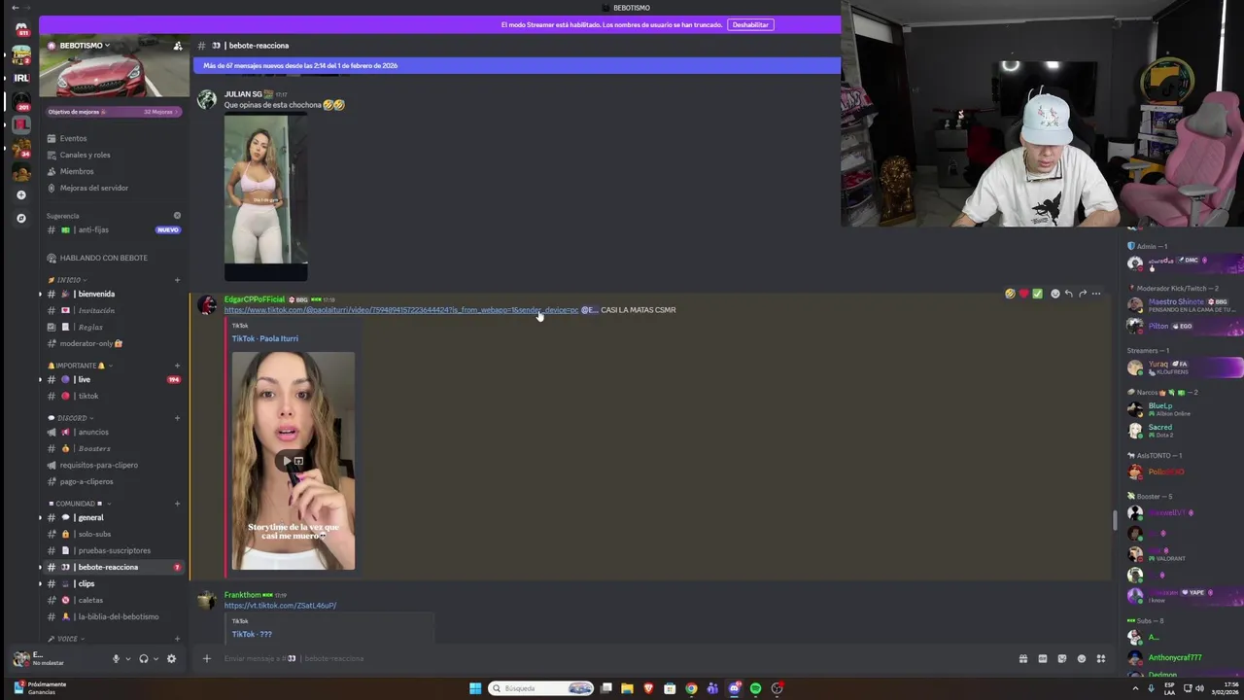The image size is (1244, 700).
Task: Open BEBOTISMO server dropdown menu
Action: click(x=86, y=46)
